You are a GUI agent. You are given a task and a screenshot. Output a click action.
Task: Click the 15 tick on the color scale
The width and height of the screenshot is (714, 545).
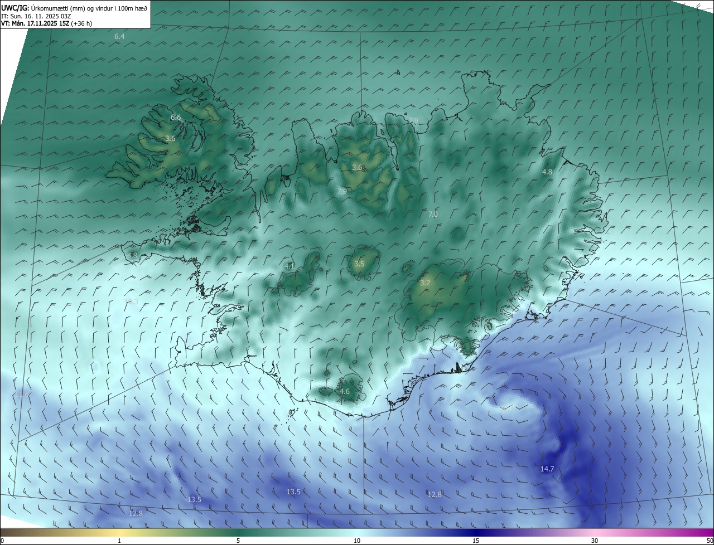(476, 541)
